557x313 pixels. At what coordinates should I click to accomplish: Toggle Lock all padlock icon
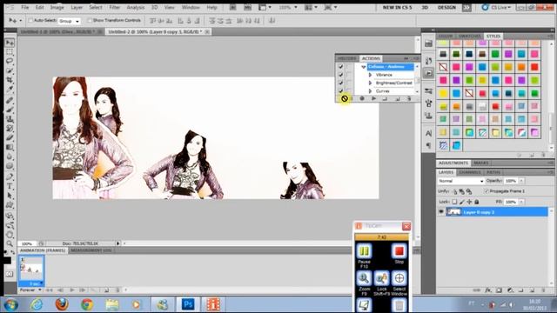pyautogui.click(x=477, y=202)
